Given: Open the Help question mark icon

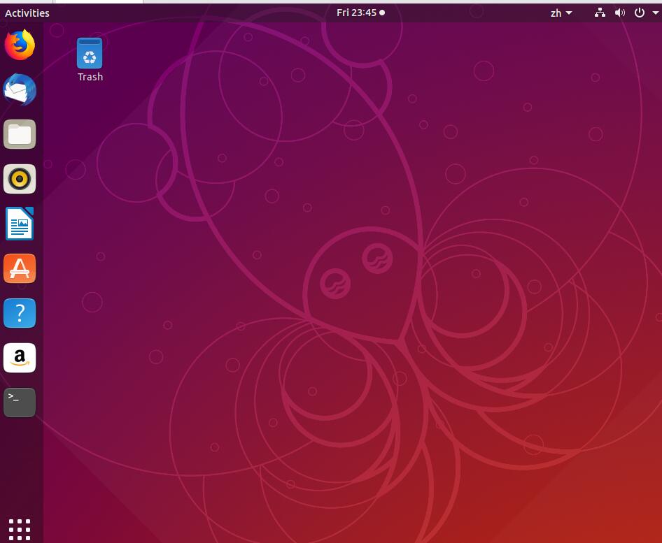Looking at the screenshot, I should coord(20,314).
